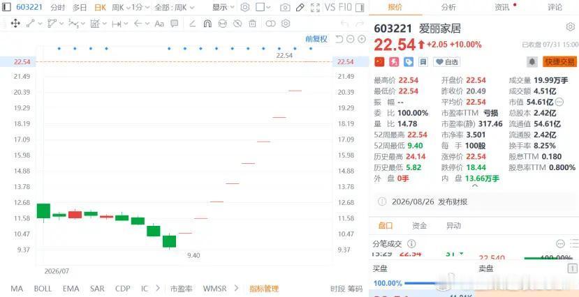Select the eraser line tool
Screen dimensions: 579x297
[192, 24]
